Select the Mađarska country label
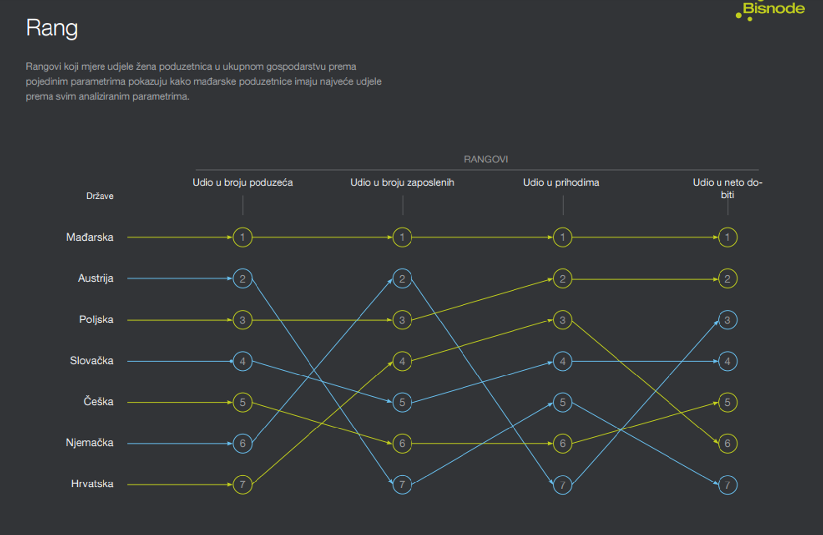This screenshot has width=823, height=535. 90,237
